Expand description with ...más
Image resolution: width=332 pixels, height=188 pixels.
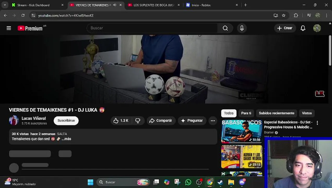[66, 139]
